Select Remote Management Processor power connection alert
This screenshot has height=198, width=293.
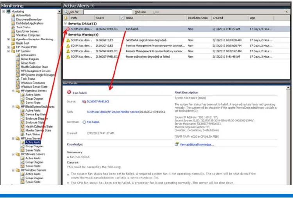[177, 46]
